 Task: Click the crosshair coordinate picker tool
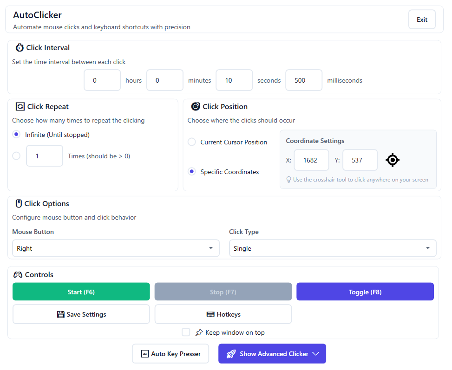[x=393, y=160]
